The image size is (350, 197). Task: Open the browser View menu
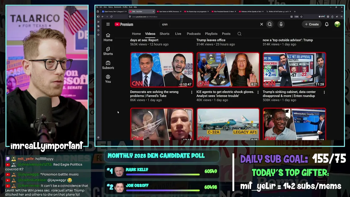[105, 7]
